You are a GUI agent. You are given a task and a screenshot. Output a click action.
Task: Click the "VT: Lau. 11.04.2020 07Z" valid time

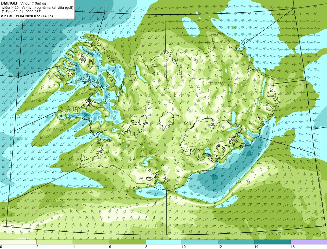pos(20,16)
